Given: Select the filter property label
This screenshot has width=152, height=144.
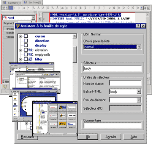Looking at the screenshot, I should [x=39, y=59].
